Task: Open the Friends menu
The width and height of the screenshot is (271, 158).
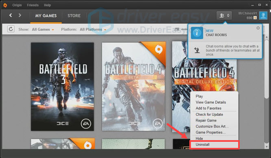Action: (33, 5)
